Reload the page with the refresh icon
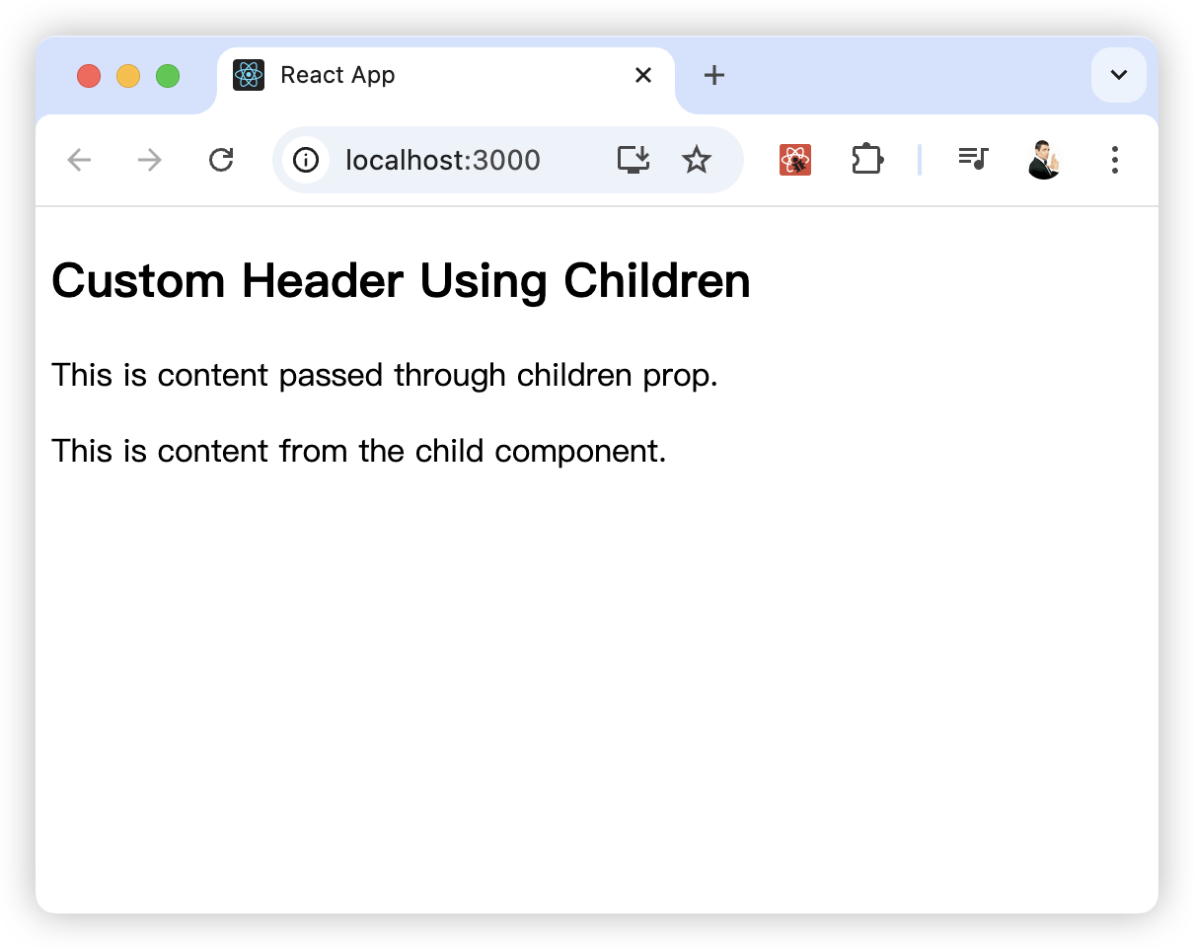Image resolution: width=1194 pixels, height=949 pixels. click(x=221, y=160)
